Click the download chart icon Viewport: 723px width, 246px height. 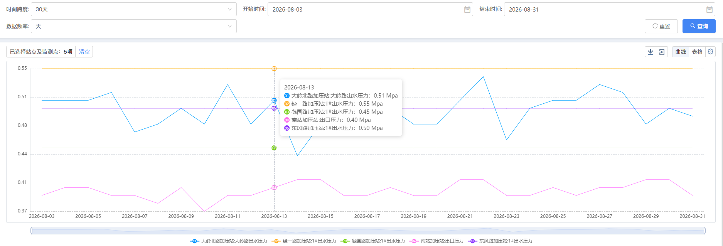pyautogui.click(x=651, y=52)
